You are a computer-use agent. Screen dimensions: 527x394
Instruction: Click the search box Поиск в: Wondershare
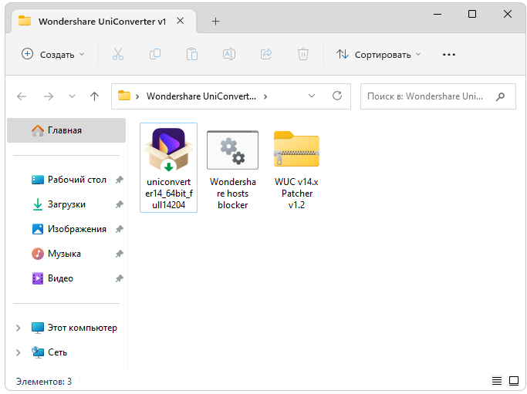438,96
